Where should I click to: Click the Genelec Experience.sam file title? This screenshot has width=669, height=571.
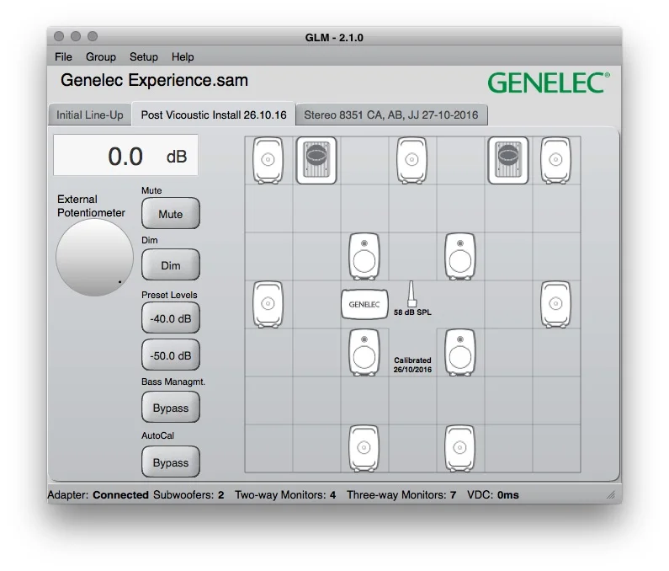[x=154, y=80]
